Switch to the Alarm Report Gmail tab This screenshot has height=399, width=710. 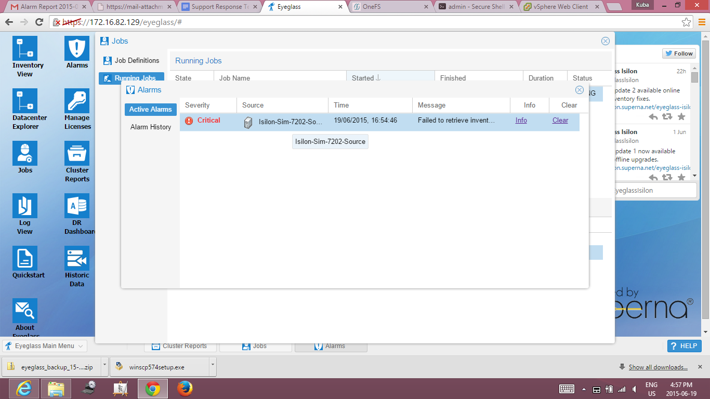[50, 7]
